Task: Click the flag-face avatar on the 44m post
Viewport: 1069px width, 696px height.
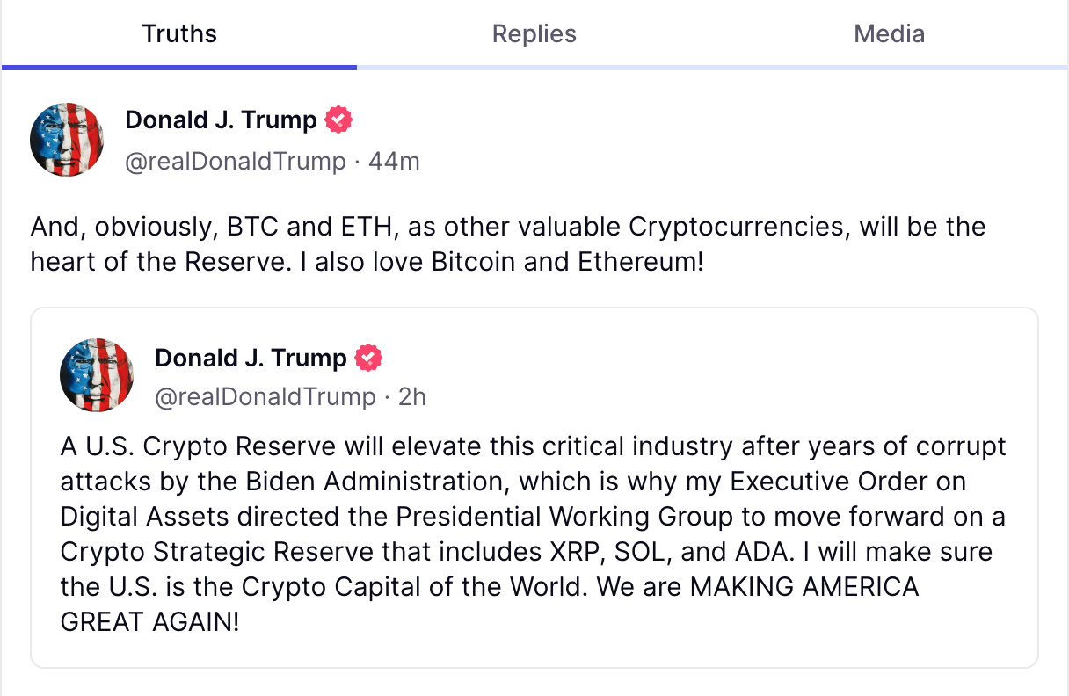Action: tap(67, 140)
